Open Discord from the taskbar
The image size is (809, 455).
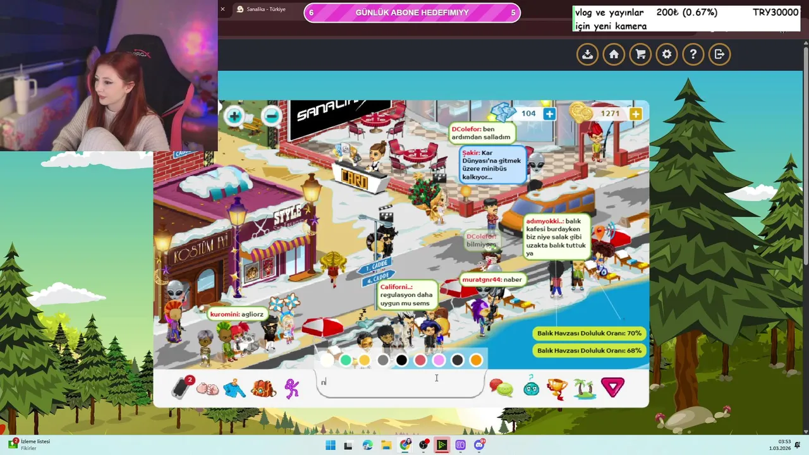(x=479, y=445)
